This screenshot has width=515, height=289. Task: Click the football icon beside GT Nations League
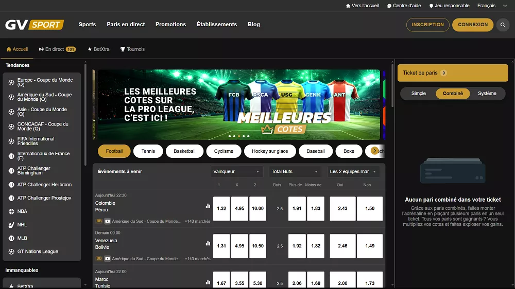pos(11,251)
